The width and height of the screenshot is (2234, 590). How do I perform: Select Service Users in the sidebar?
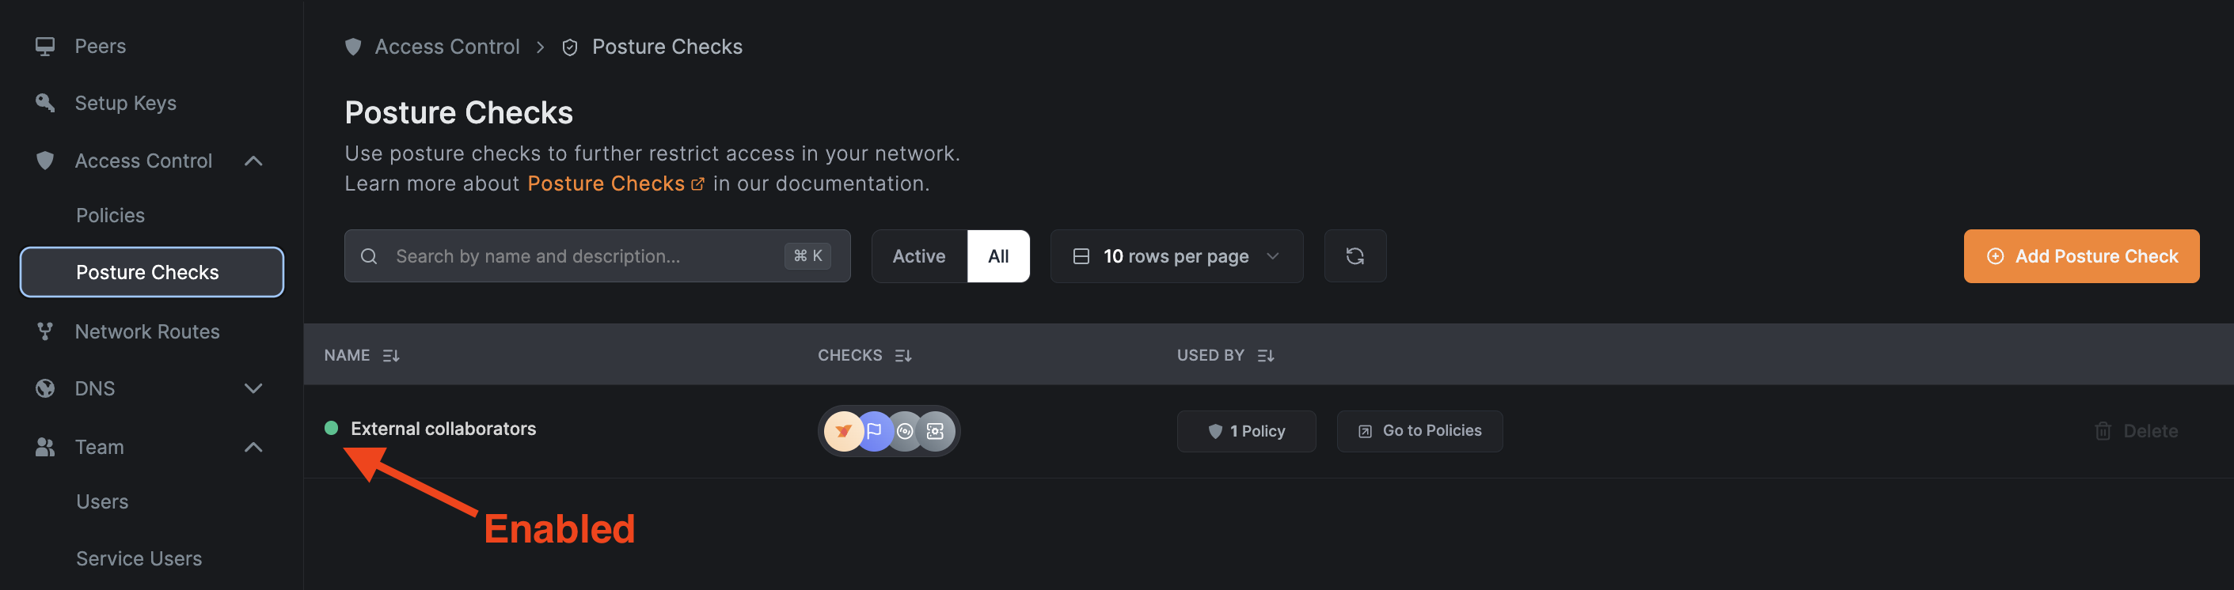pos(139,558)
